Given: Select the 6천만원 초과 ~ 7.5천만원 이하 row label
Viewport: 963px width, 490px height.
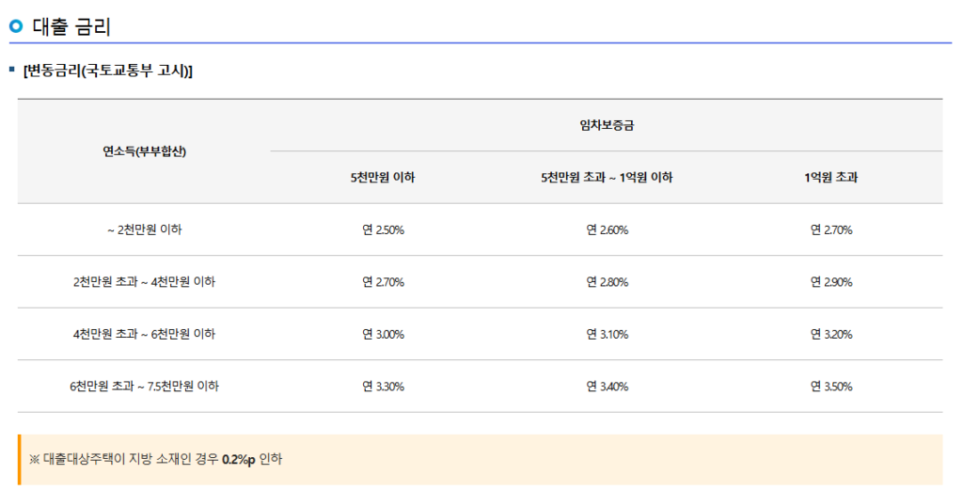Looking at the screenshot, I should [144, 387].
